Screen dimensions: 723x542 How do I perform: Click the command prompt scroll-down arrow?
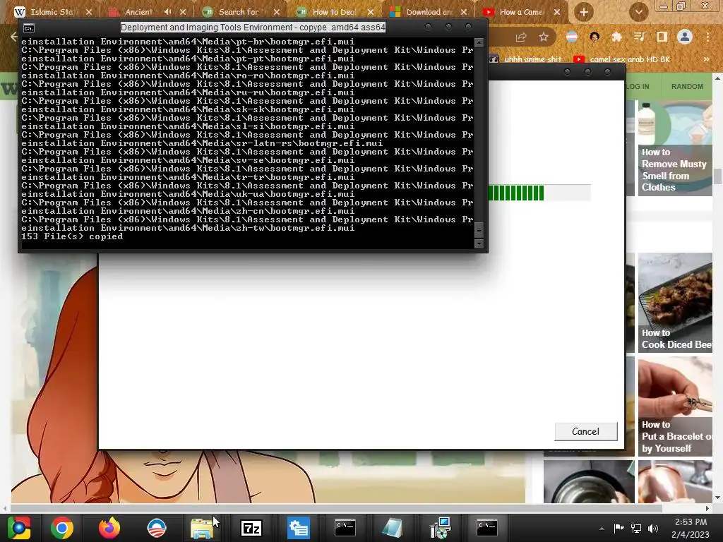click(x=479, y=243)
